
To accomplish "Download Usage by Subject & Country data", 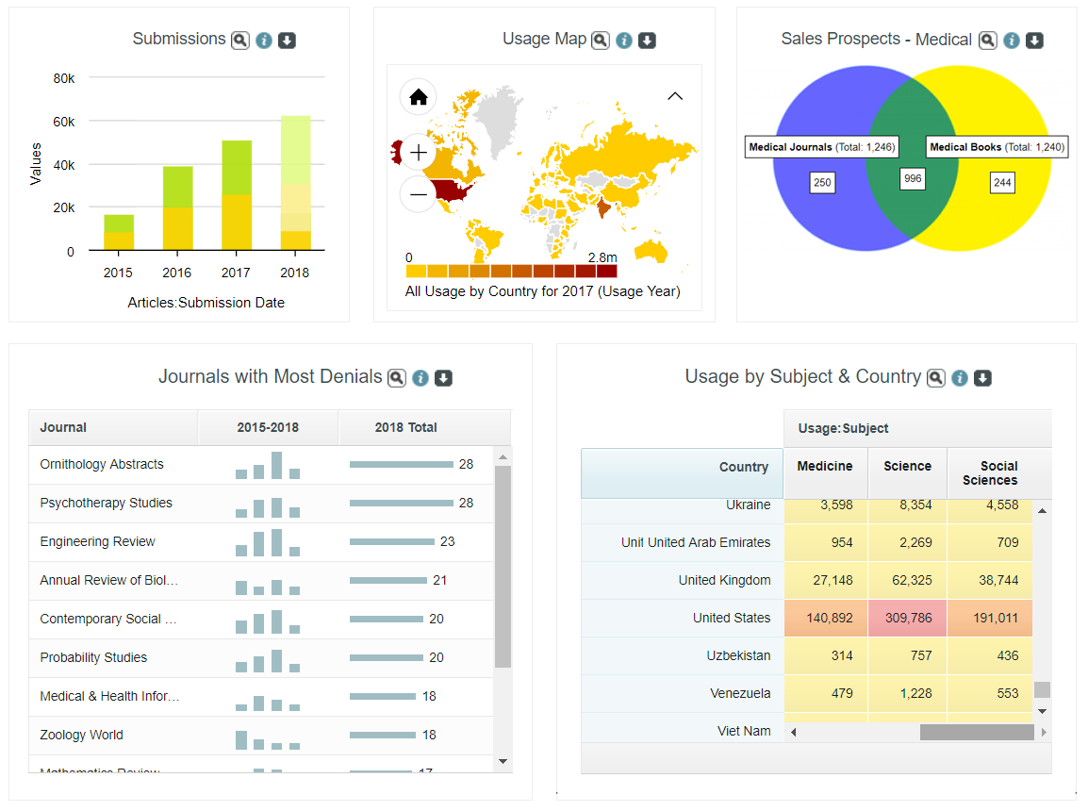I will pos(982,378).
